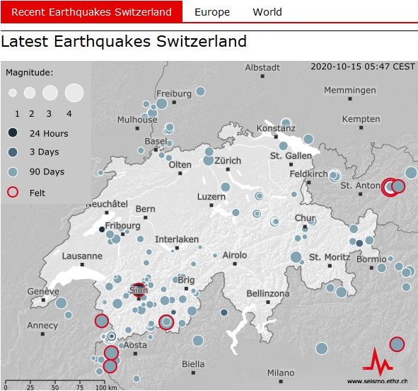The width and height of the screenshot is (418, 391).
Task: Open the www.seismo.ethz.ch link
Action: point(377,381)
